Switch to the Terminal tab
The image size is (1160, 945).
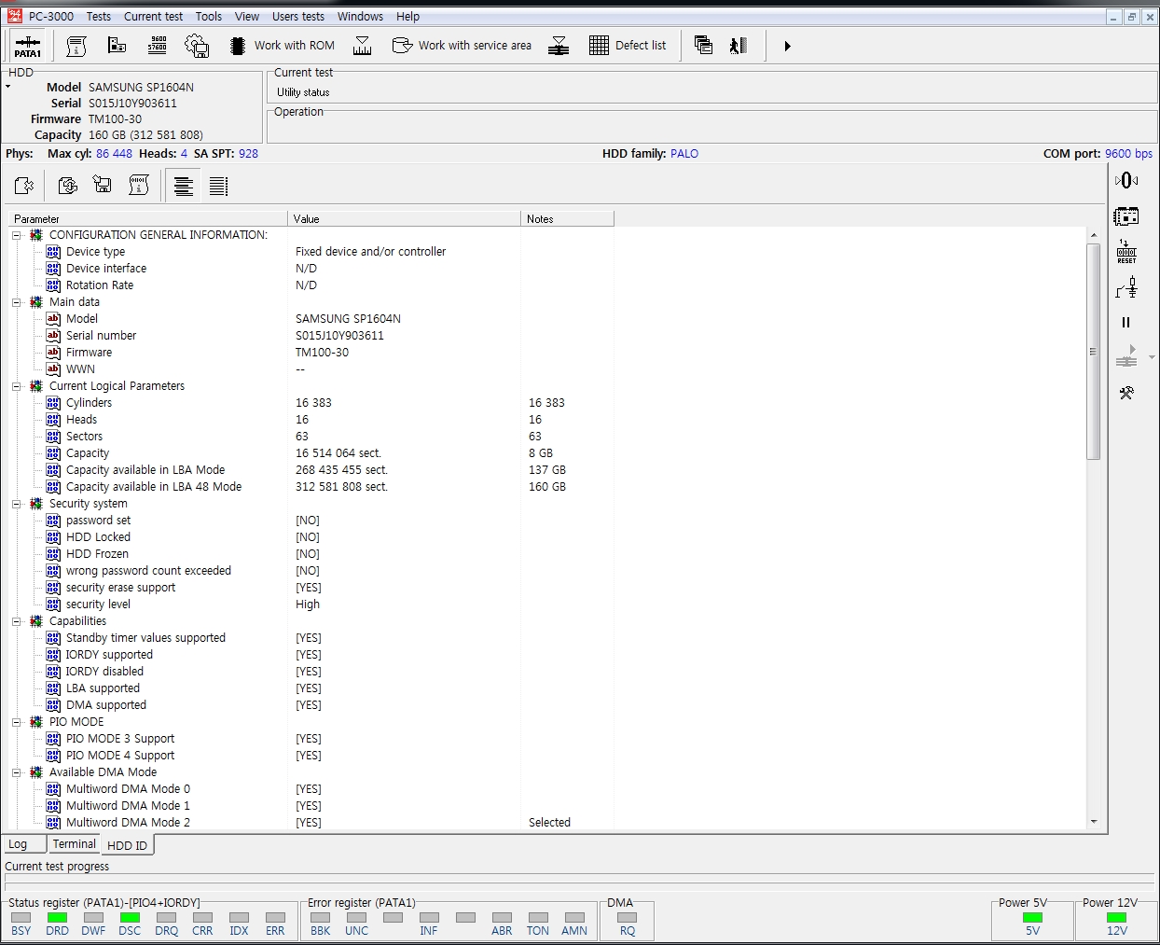pyautogui.click(x=74, y=844)
